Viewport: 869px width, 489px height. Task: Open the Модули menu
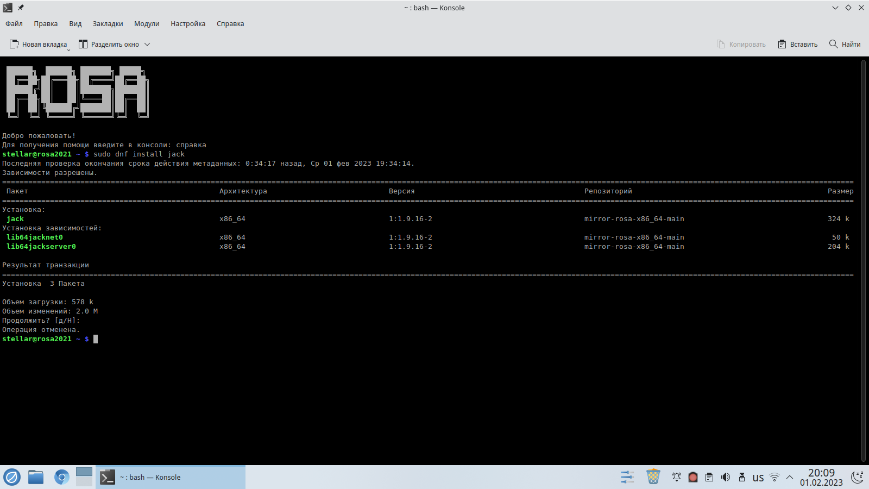tap(147, 24)
